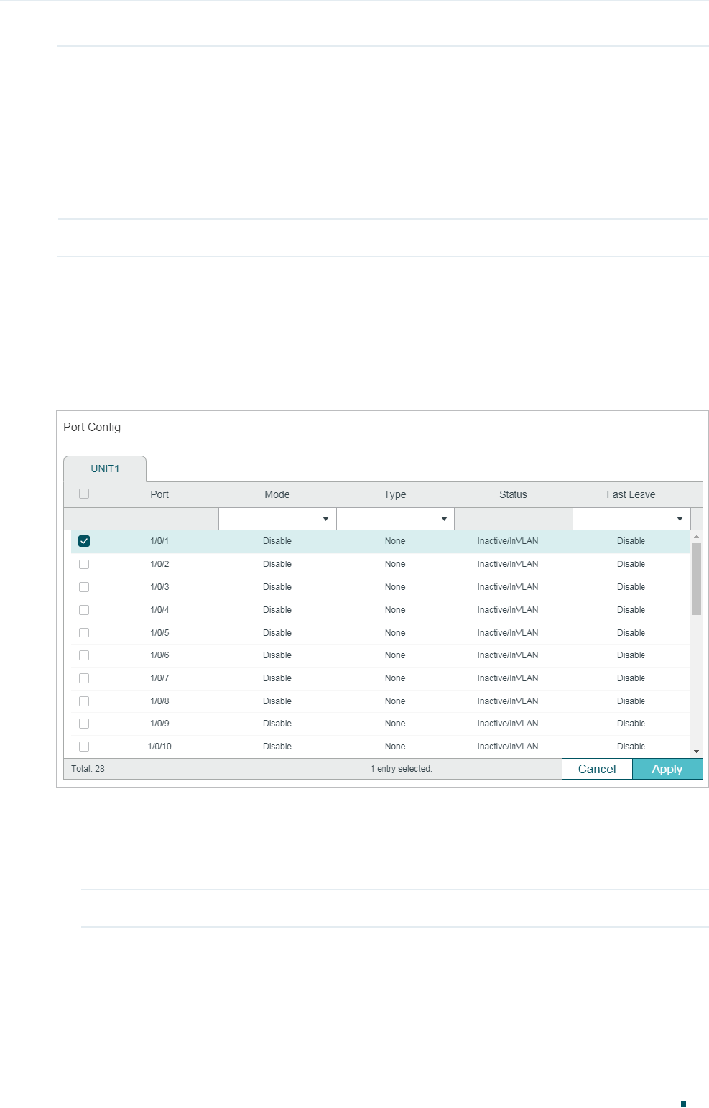Click Mode value Disable for port 1/0/5

point(277,633)
